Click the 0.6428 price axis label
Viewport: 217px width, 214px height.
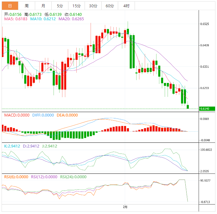(x=205, y=45)
